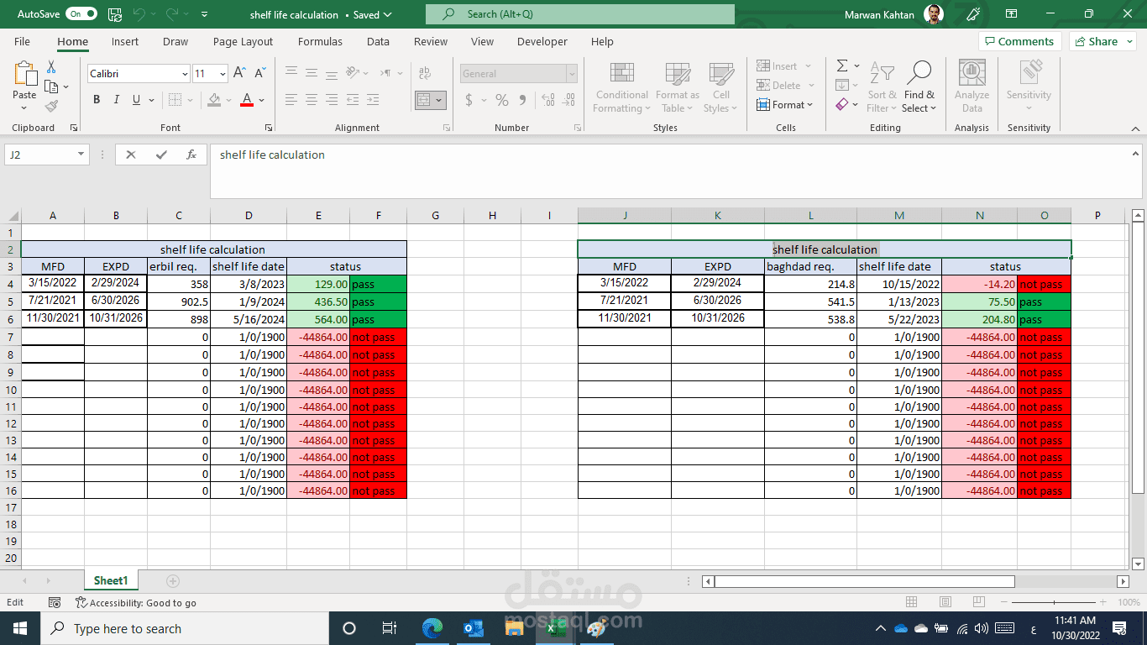
Task: Click the horizontal scrollbar thumb
Action: pyautogui.click(x=864, y=581)
